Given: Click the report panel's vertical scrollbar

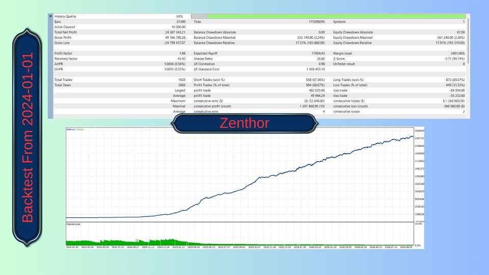Looking at the screenshot, I should tap(468, 41).
